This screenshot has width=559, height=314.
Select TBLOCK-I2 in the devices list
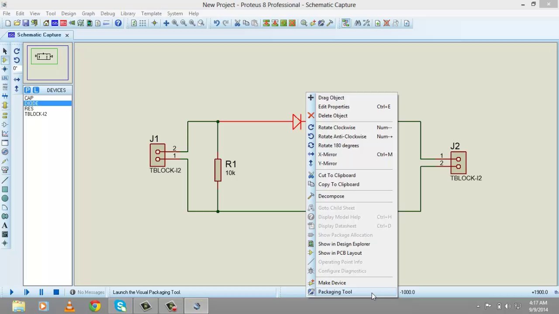pos(48,114)
